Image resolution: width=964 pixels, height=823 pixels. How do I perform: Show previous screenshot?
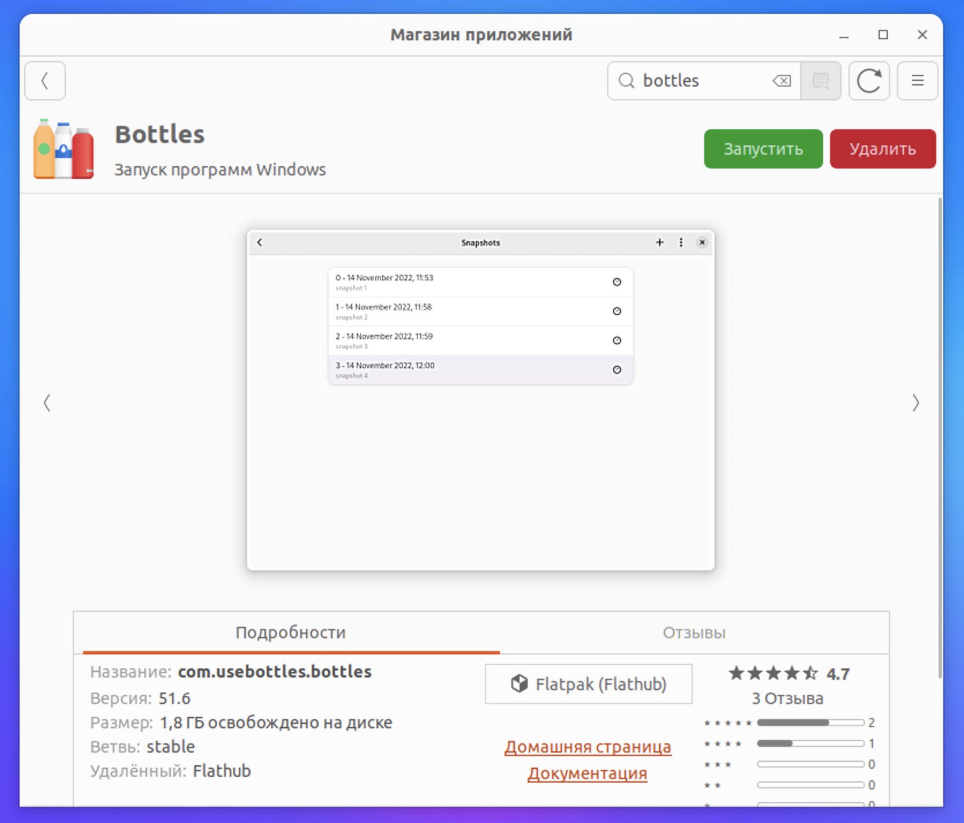pos(47,403)
